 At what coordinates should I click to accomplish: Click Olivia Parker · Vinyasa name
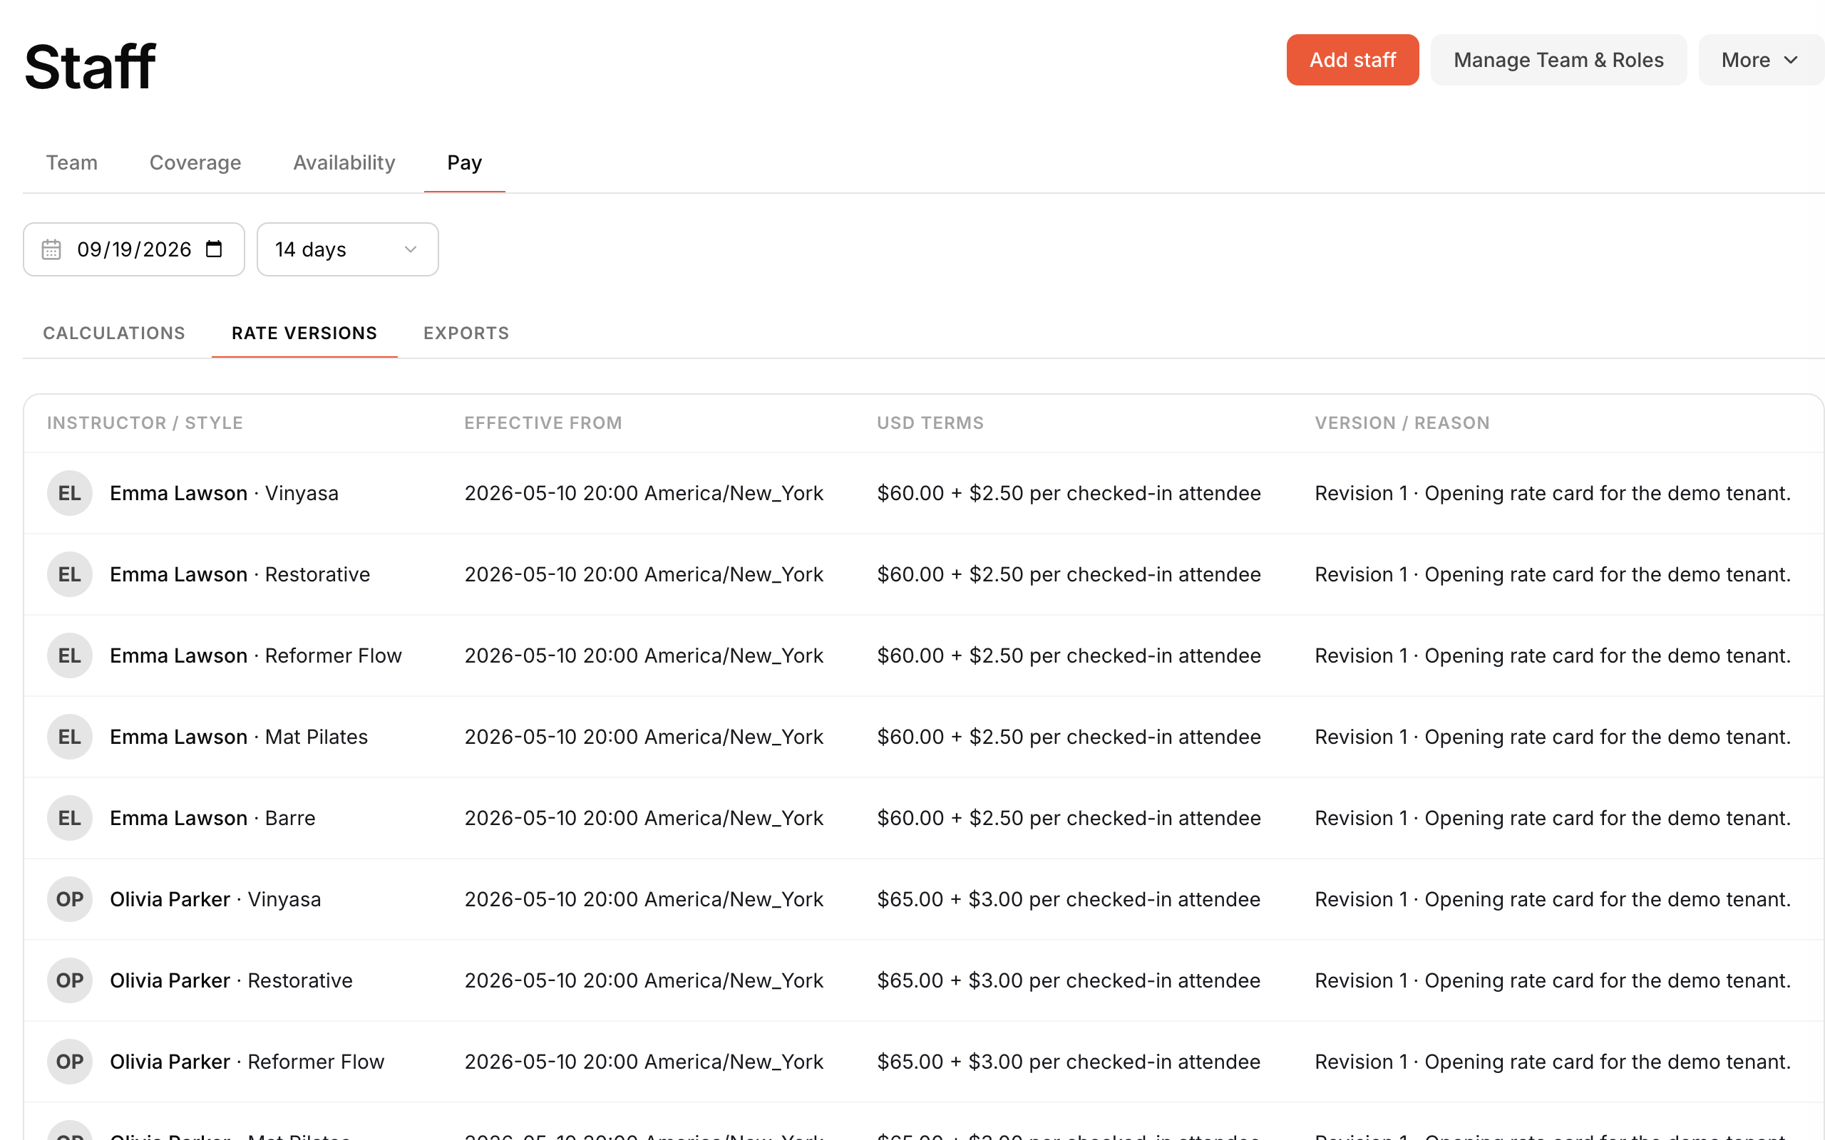pos(216,899)
